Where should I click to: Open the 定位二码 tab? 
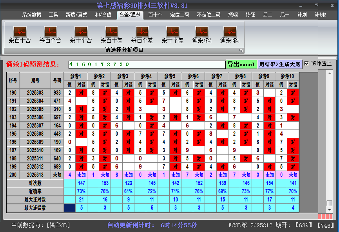click(179, 15)
